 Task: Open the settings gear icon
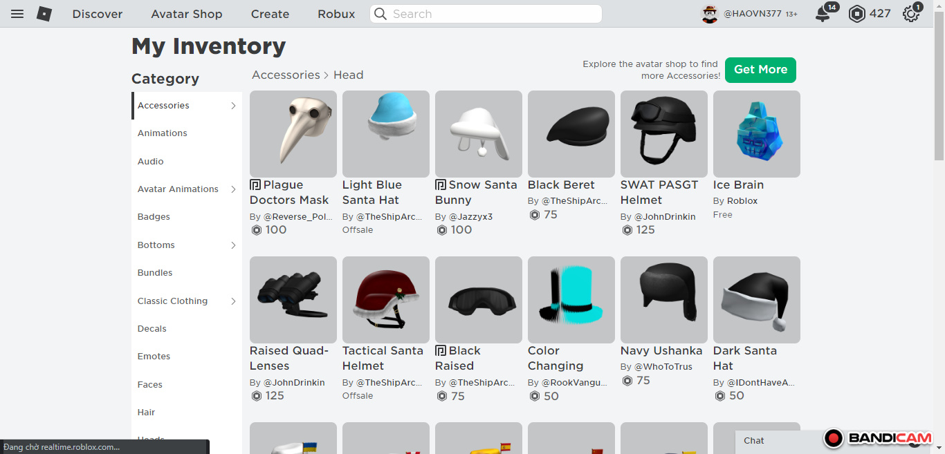click(x=911, y=14)
